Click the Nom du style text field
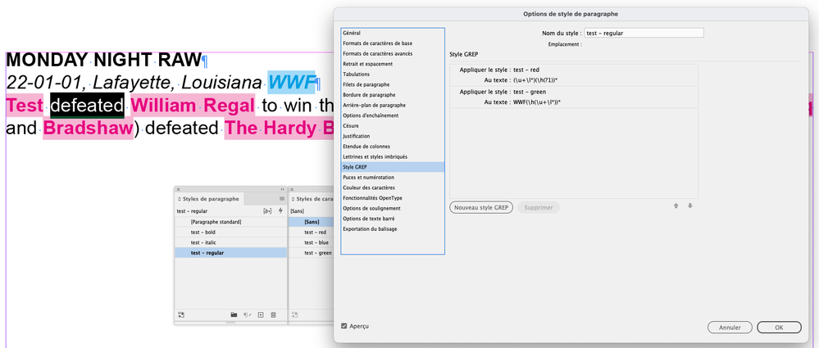 644,33
